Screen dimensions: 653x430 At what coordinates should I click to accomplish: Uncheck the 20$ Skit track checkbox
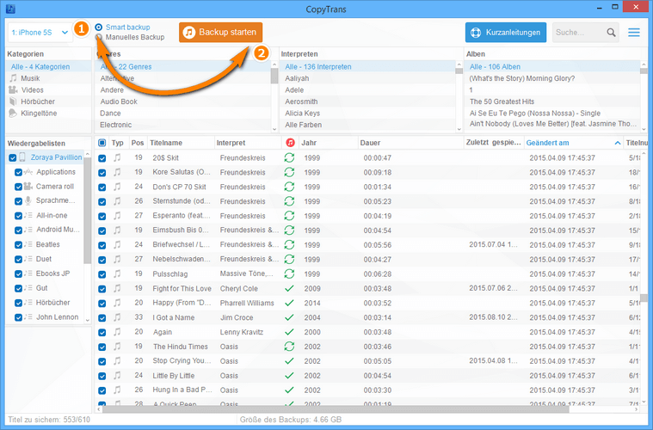102,158
